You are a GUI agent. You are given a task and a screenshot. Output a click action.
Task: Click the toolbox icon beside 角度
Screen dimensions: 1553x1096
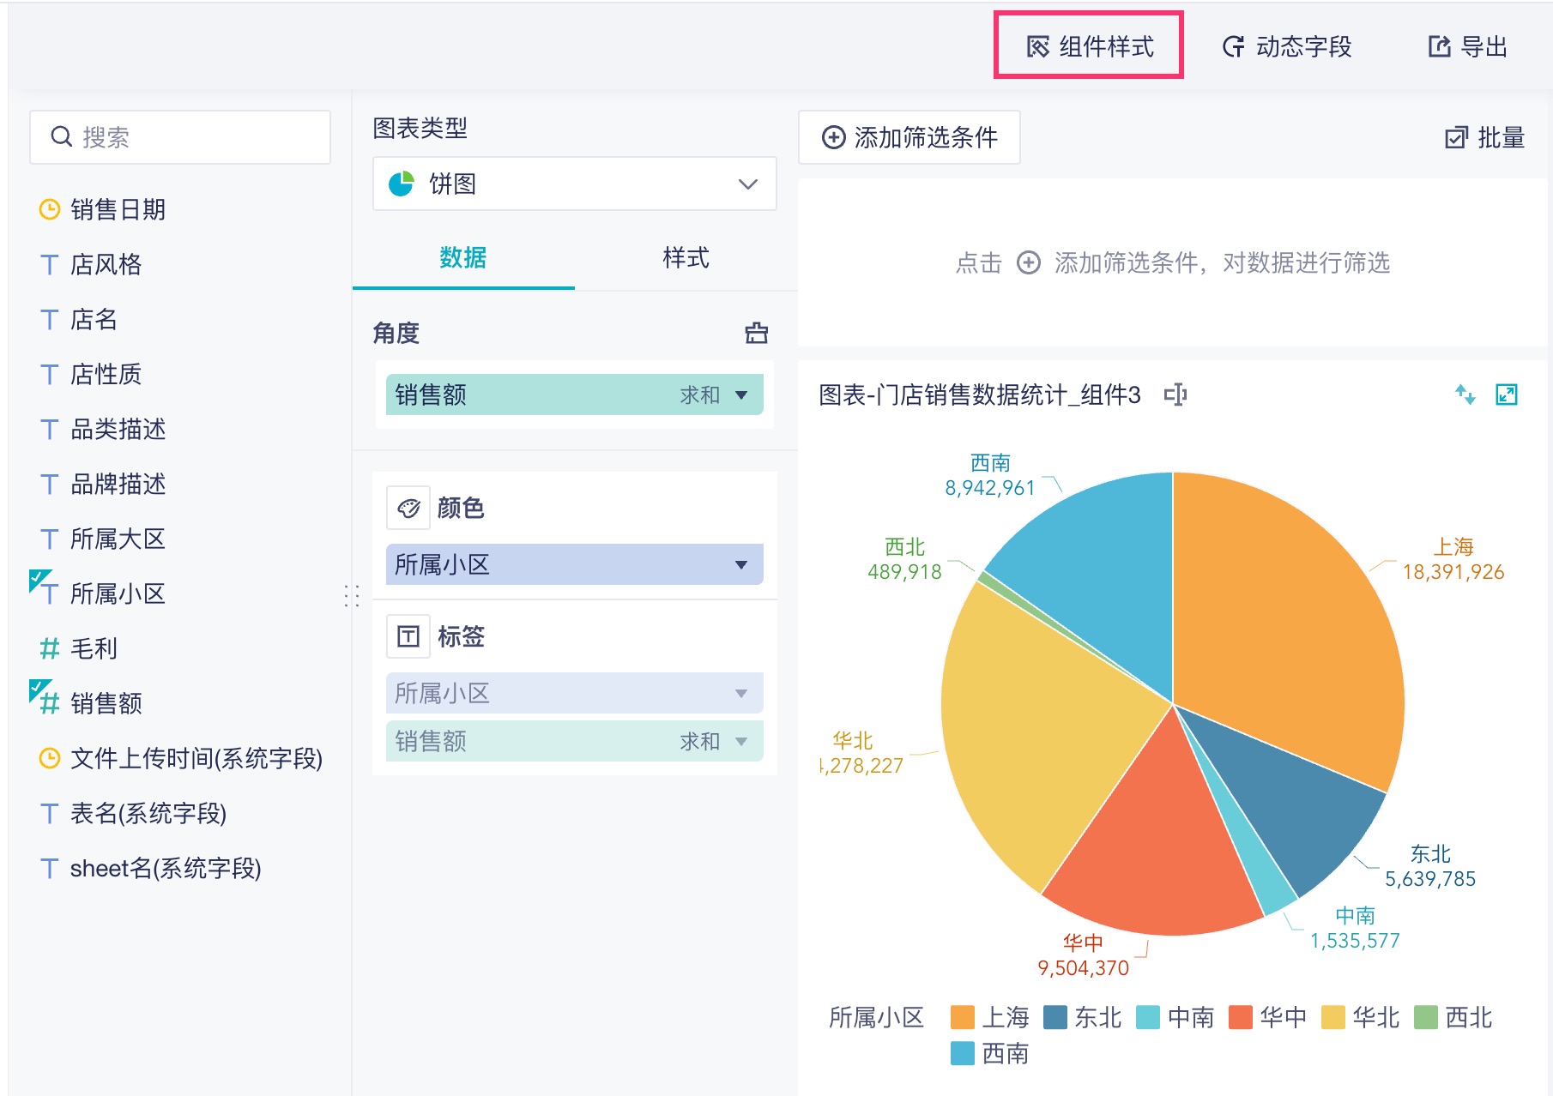(x=756, y=333)
